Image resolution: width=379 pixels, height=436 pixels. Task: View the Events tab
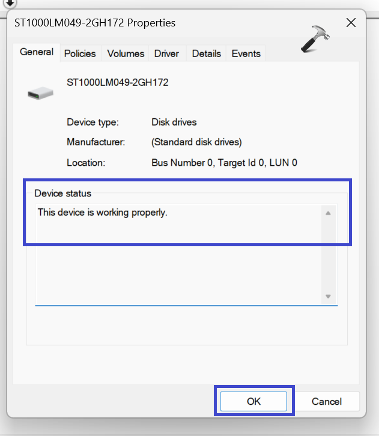tap(246, 53)
